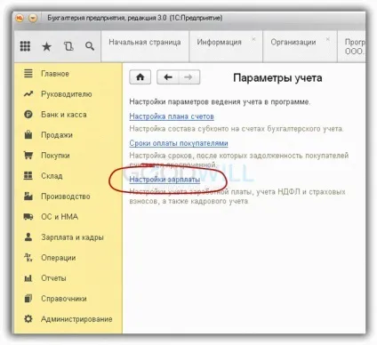The width and height of the screenshot is (377, 345).
Task: Click the Банк и касса ruble icon
Action: pyautogui.click(x=28, y=115)
